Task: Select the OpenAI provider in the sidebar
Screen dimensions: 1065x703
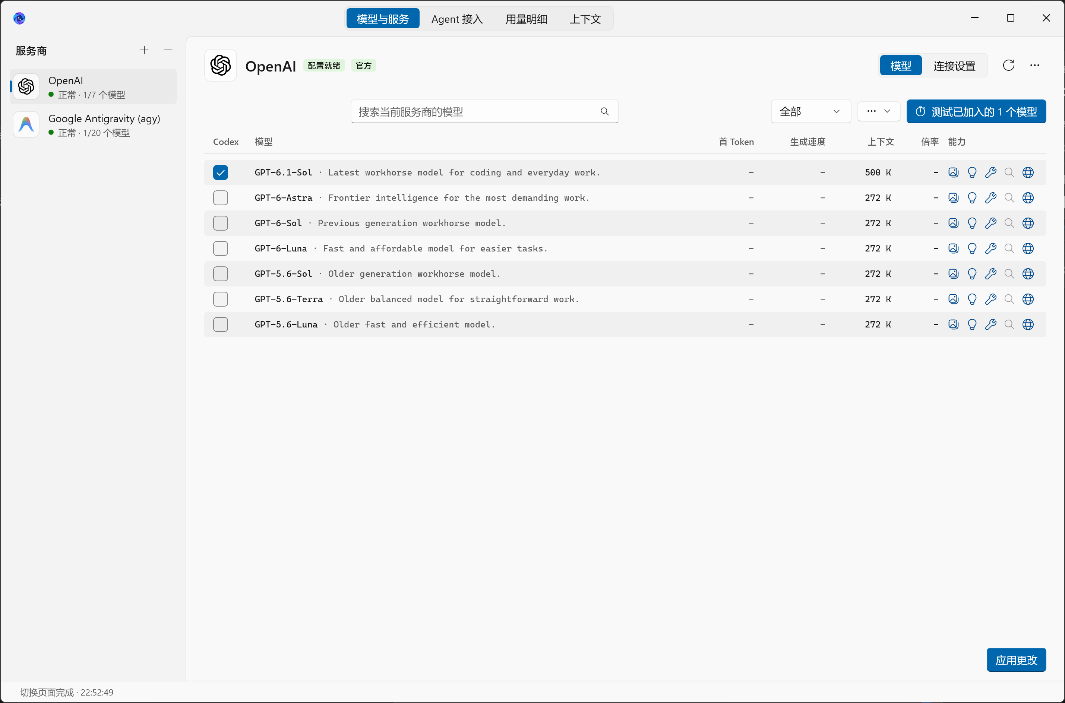Action: (93, 87)
